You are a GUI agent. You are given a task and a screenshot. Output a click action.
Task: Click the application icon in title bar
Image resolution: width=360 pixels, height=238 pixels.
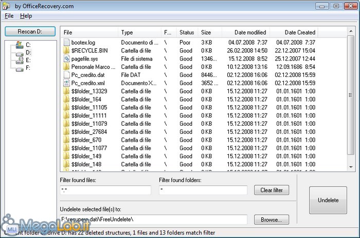6,6
